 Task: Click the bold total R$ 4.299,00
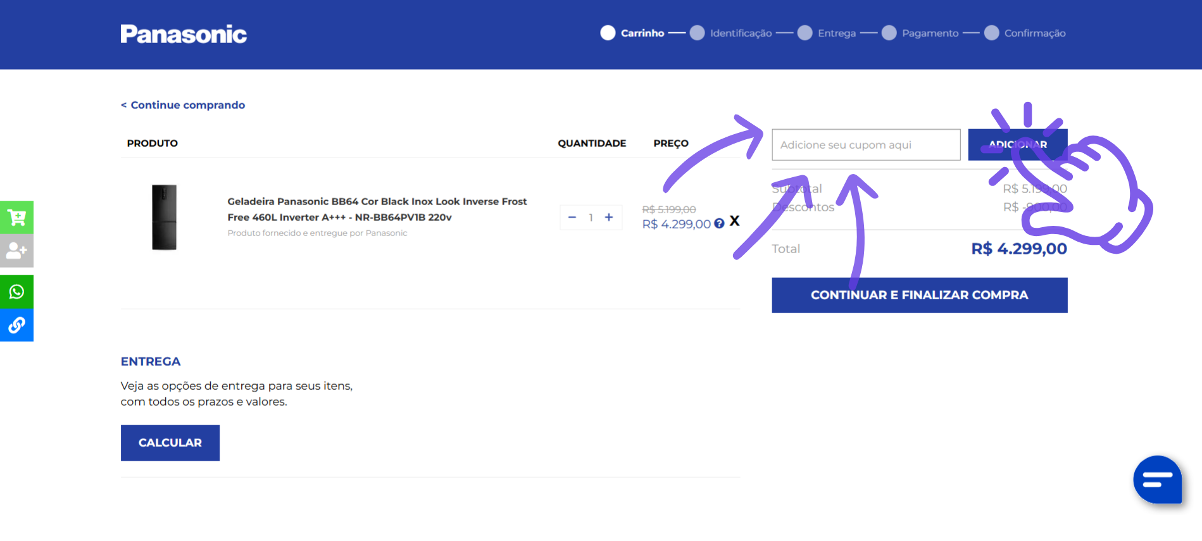coord(1019,249)
